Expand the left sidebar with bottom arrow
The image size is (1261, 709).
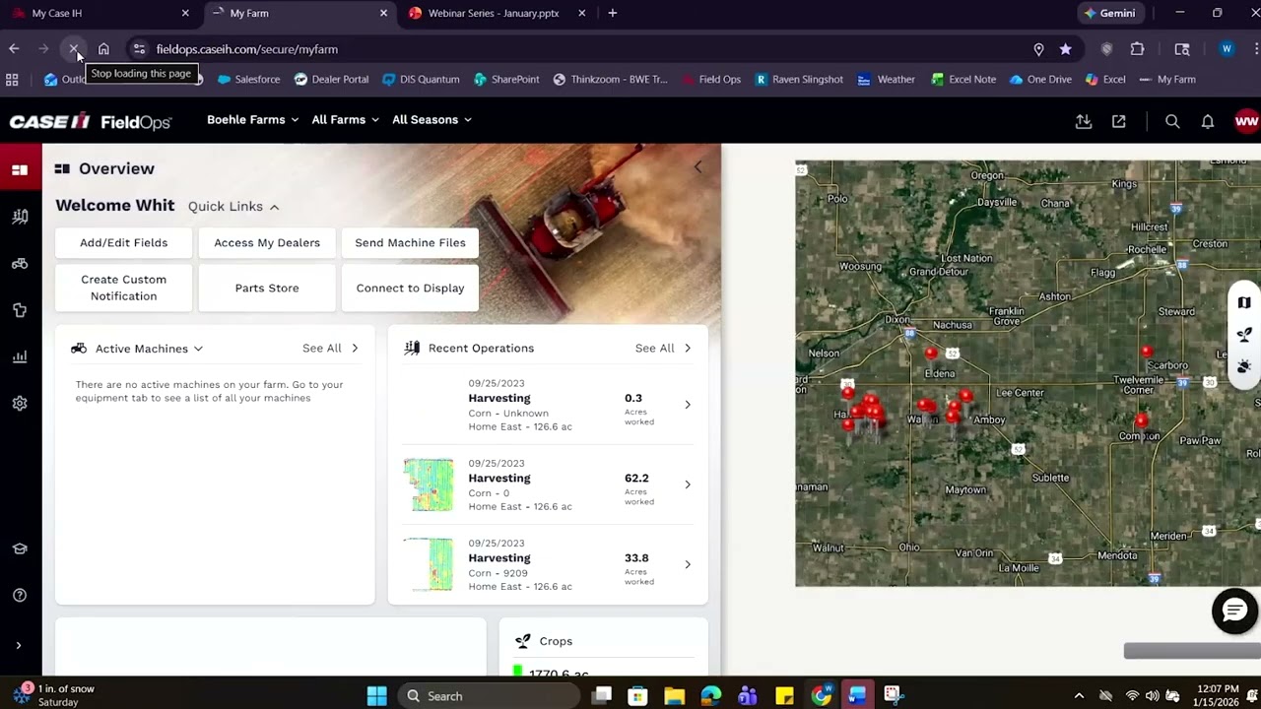[x=18, y=646]
